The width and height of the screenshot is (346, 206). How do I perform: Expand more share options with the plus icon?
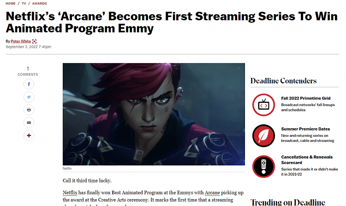pyautogui.click(x=29, y=135)
